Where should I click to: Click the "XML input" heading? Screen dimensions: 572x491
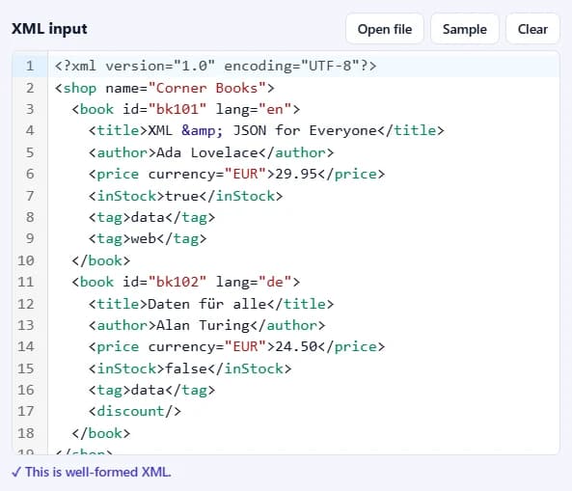pyautogui.click(x=49, y=29)
